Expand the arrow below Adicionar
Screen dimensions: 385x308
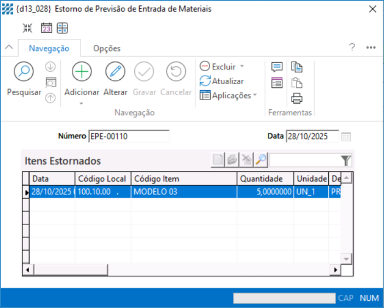tap(82, 103)
